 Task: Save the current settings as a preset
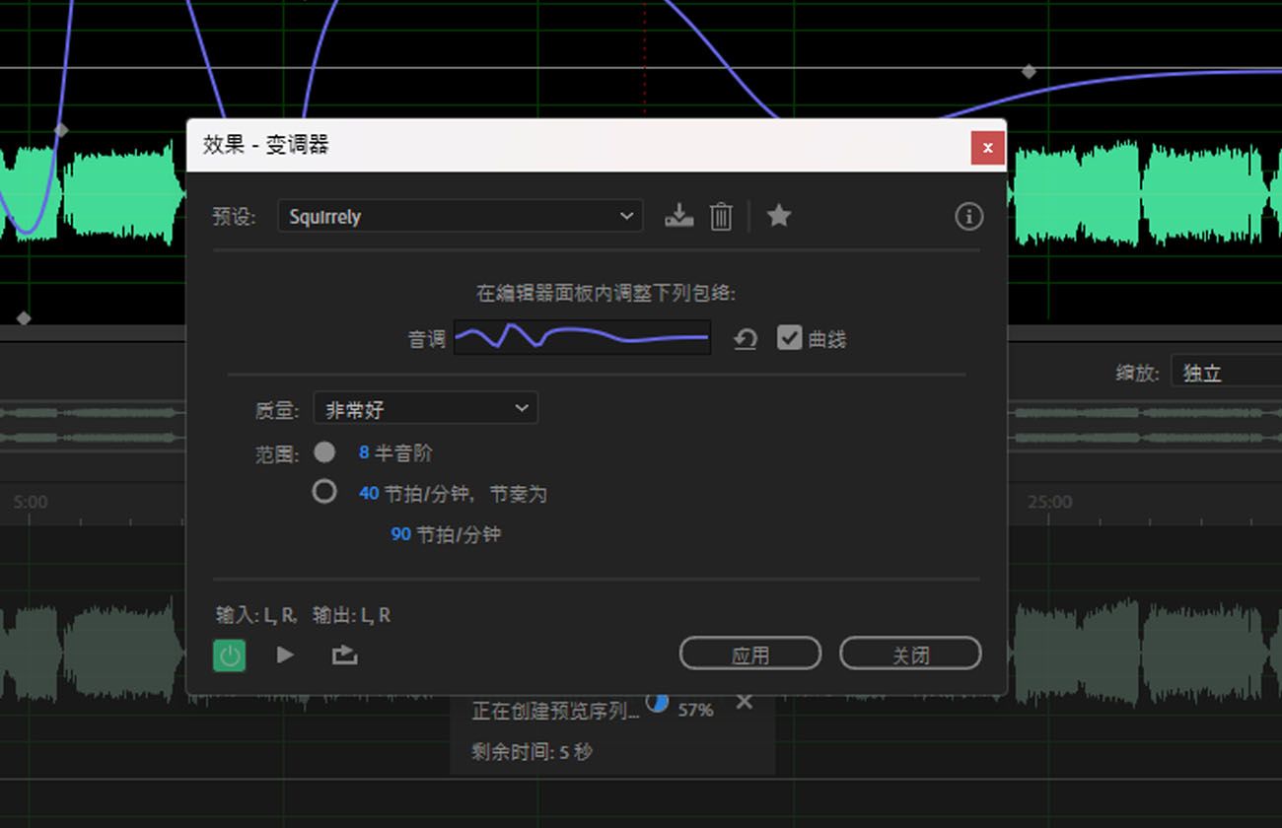point(678,216)
